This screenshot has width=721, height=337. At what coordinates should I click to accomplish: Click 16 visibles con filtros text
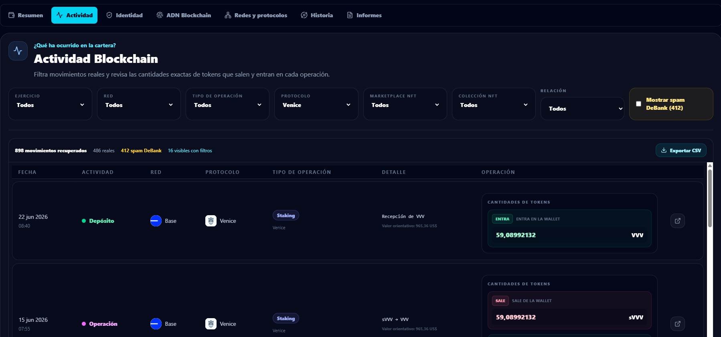click(x=190, y=151)
